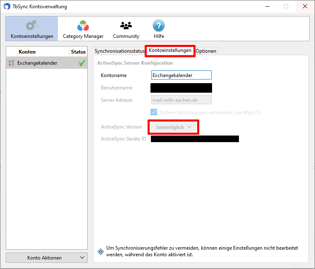Click the ActiveSync Server Konfiguration heading
The width and height of the screenshot is (315, 269).
[135, 63]
